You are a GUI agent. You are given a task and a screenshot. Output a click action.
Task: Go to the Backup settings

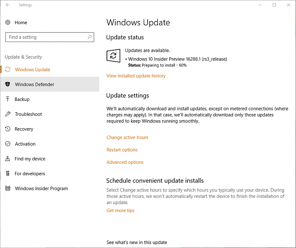(50, 99)
